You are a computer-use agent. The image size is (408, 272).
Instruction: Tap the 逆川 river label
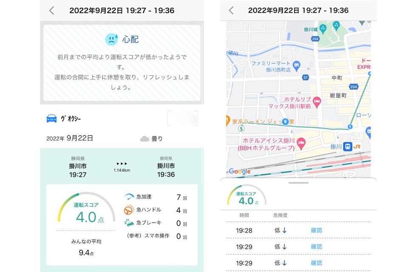tap(233, 53)
